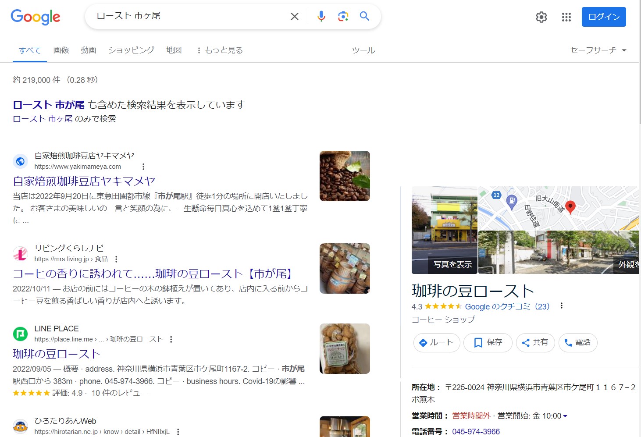Submit search with the magnifier icon
The width and height of the screenshot is (641, 437).
[364, 16]
